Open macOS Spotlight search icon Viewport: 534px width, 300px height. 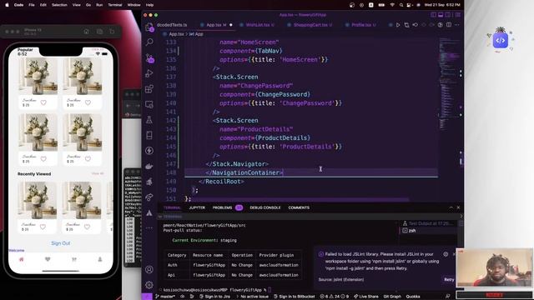[401, 5]
